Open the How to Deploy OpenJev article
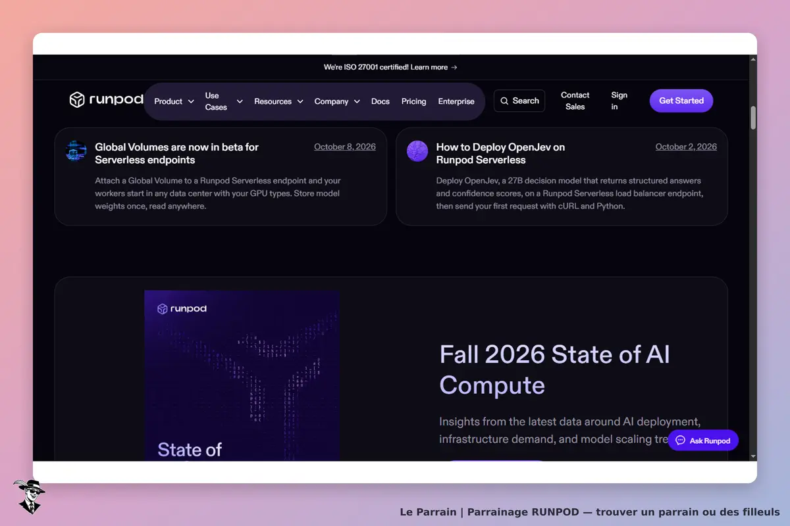This screenshot has height=526, width=790. pos(500,153)
